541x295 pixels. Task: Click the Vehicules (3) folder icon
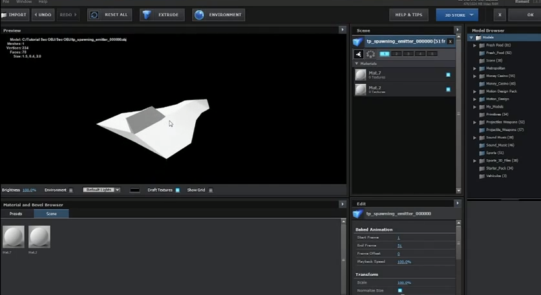482,176
